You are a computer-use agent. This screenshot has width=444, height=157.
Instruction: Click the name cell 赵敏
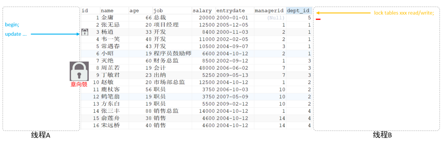pyautogui.click(x=107, y=82)
